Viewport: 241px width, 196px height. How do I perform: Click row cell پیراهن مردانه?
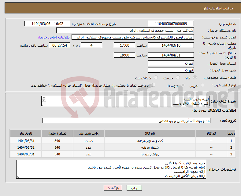pyautogui.click(x=150, y=154)
